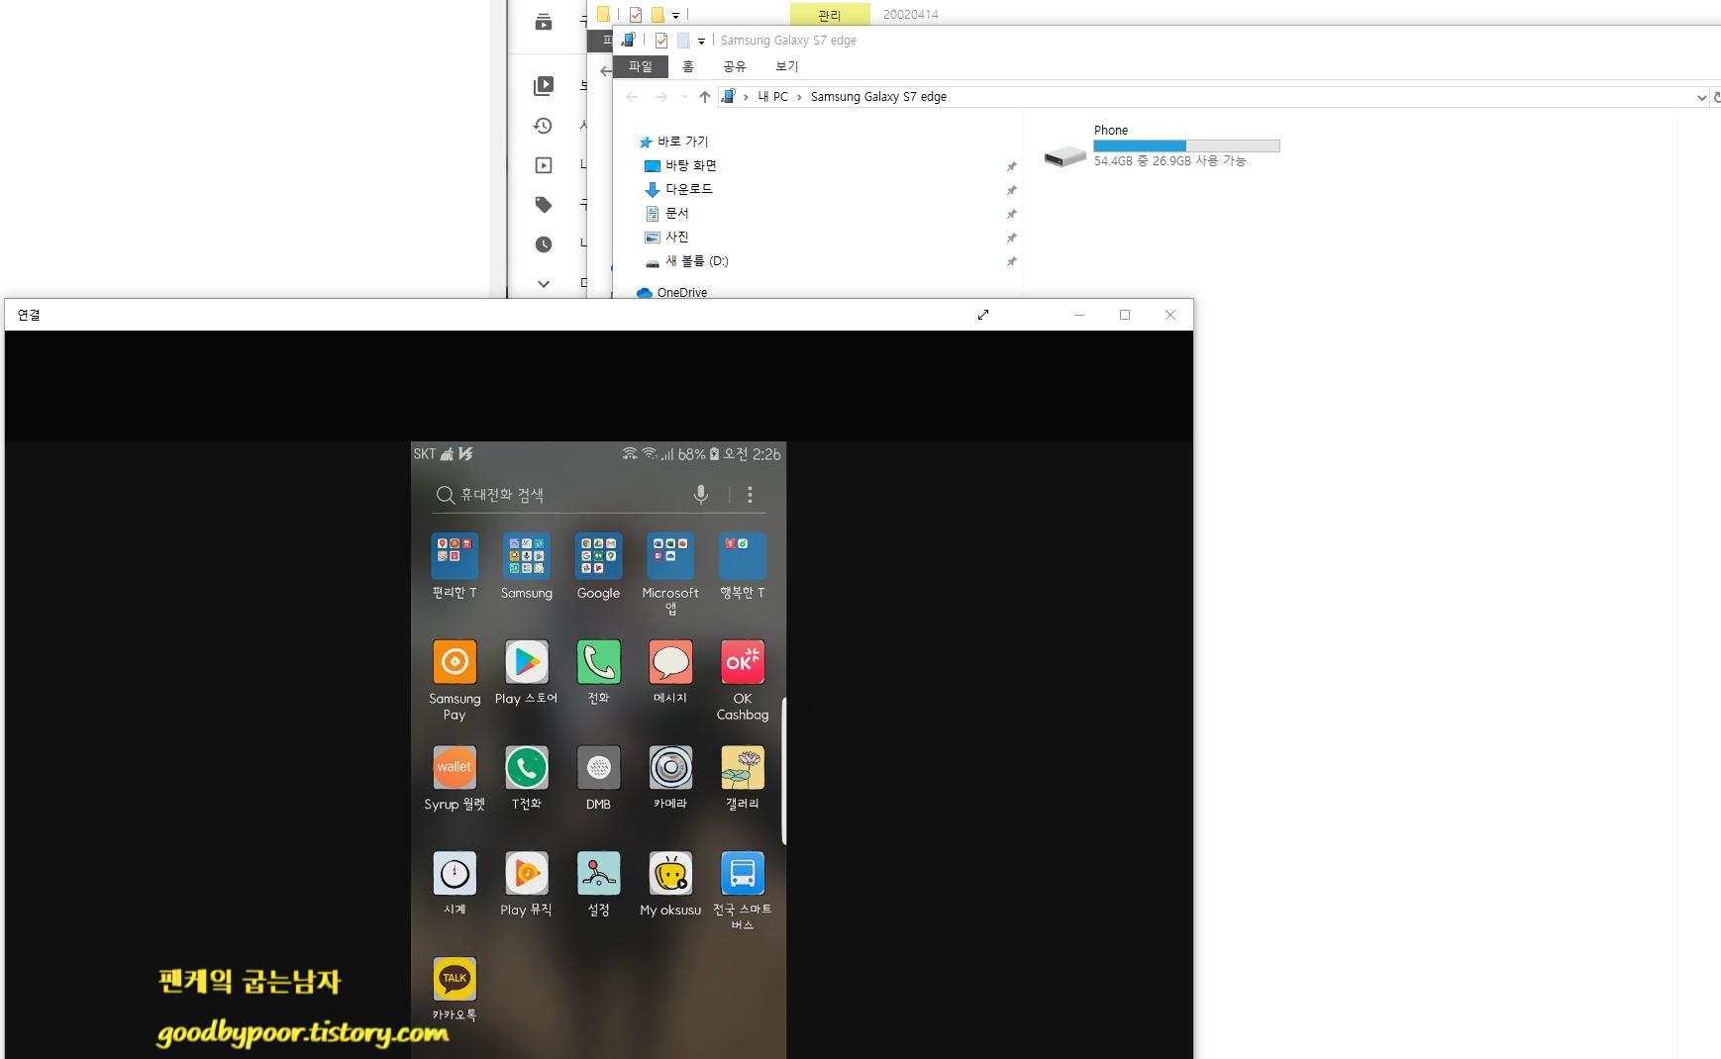Unpin 문서 via pin icon
Screen dimensions: 1721x1059
[x=1011, y=214]
